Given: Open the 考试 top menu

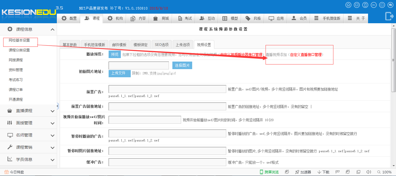Looking at the screenshot, I should (185, 18).
